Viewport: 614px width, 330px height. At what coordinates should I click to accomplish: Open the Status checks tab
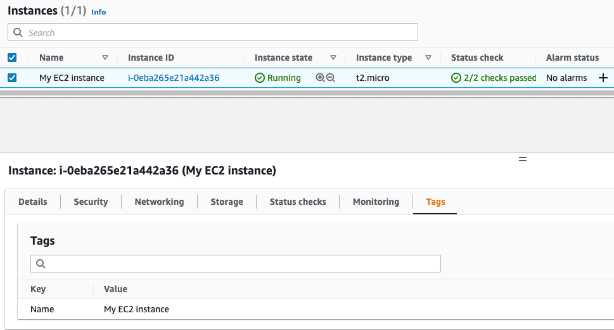298,202
